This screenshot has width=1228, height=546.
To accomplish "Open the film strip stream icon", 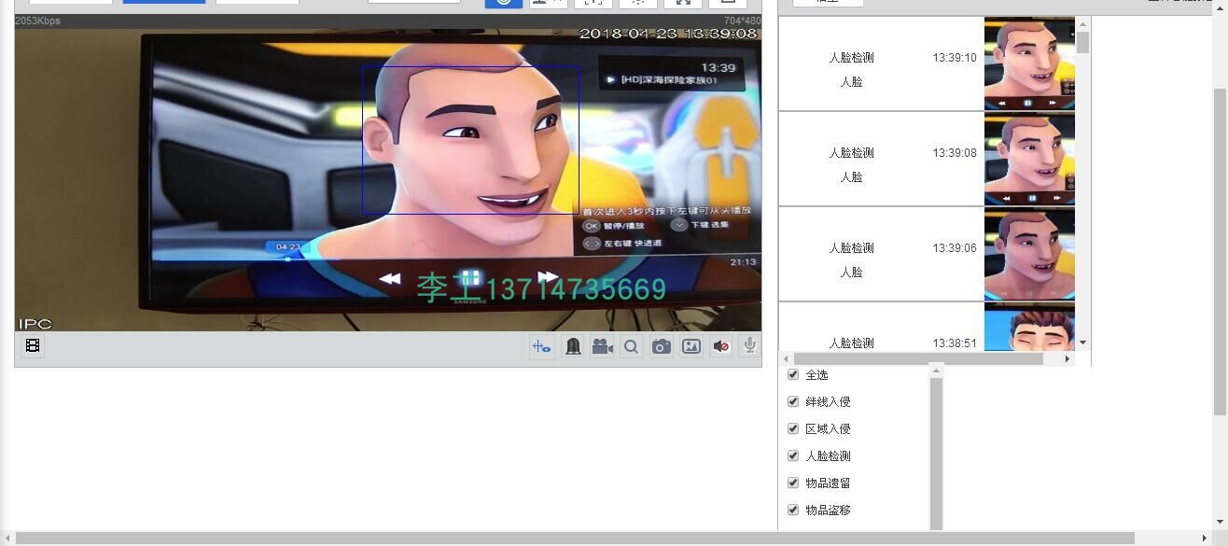I will 33,346.
